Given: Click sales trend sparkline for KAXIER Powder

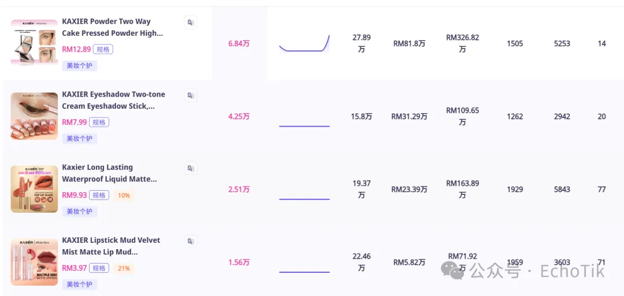Looking at the screenshot, I should 304,44.
